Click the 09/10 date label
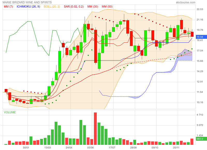 [x=155, y=147]
